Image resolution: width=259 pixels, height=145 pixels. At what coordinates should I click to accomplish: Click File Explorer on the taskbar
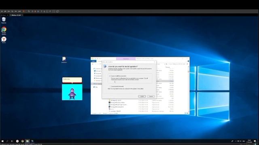click(x=28, y=141)
